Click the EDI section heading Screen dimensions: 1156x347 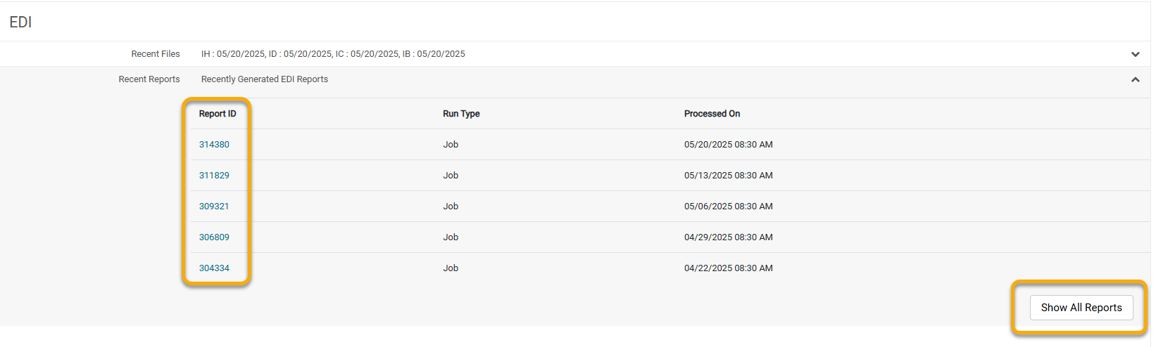tap(20, 22)
